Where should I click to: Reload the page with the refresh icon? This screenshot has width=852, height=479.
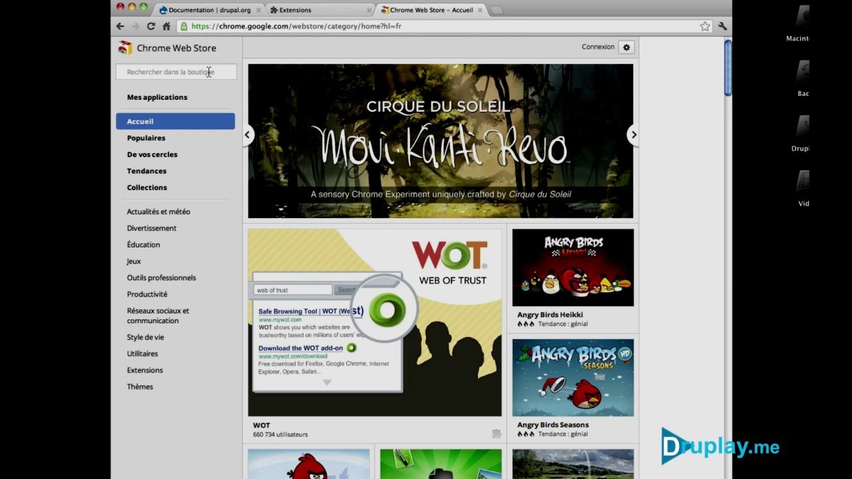coord(151,26)
